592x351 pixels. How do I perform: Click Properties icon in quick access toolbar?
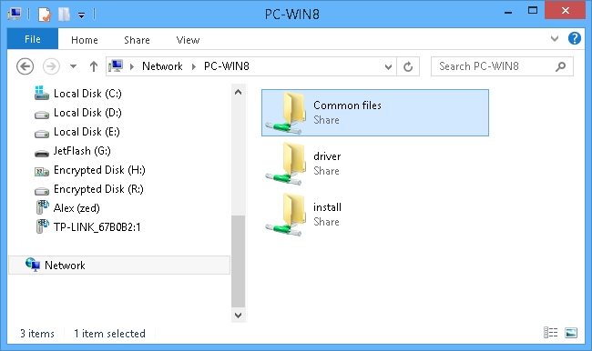(45, 15)
